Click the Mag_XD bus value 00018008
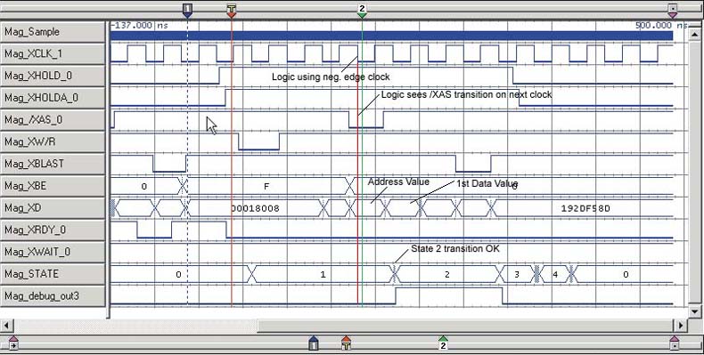This screenshot has height=355, width=704. [x=256, y=208]
